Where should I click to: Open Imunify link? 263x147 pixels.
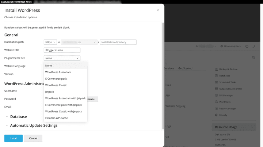223,115
